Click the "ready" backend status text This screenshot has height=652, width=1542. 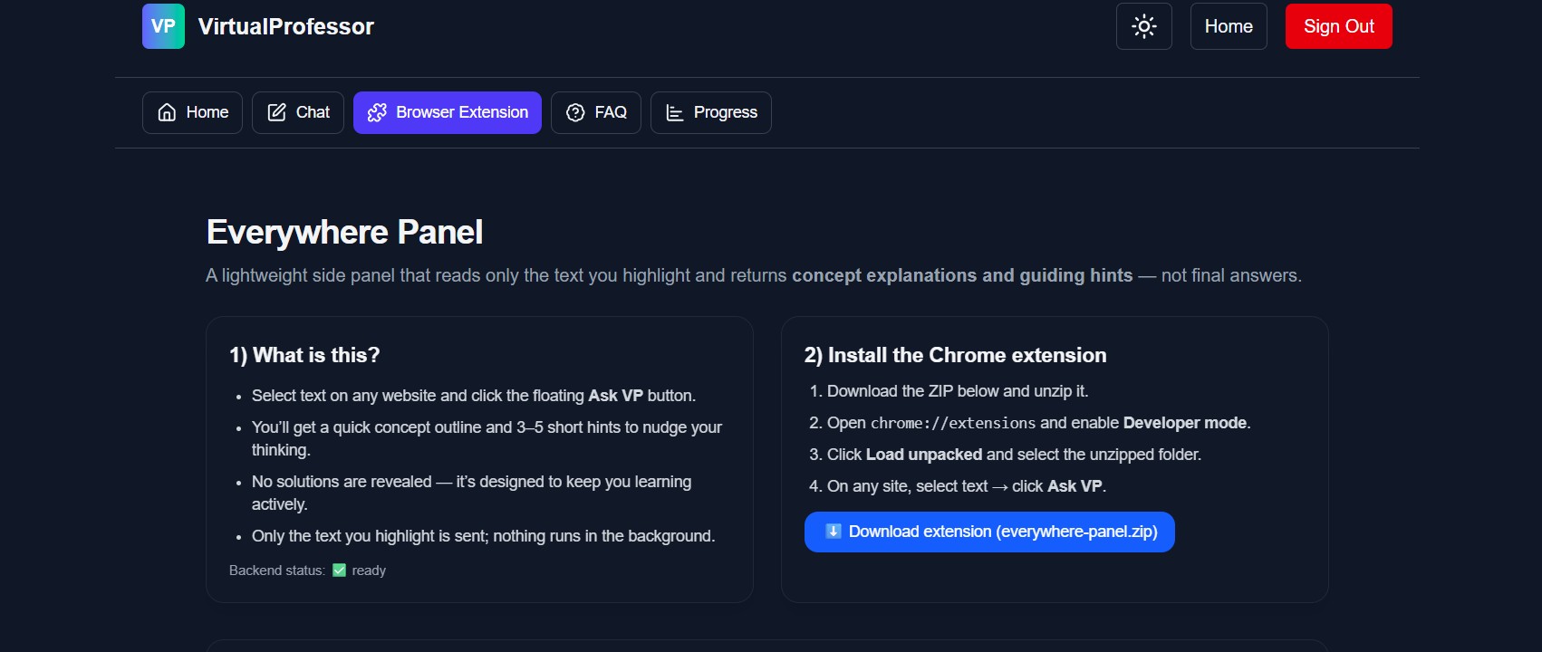pyautogui.click(x=369, y=570)
